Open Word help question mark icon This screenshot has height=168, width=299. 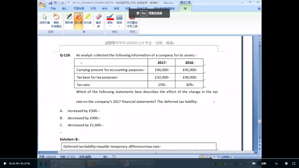[x=259, y=9]
